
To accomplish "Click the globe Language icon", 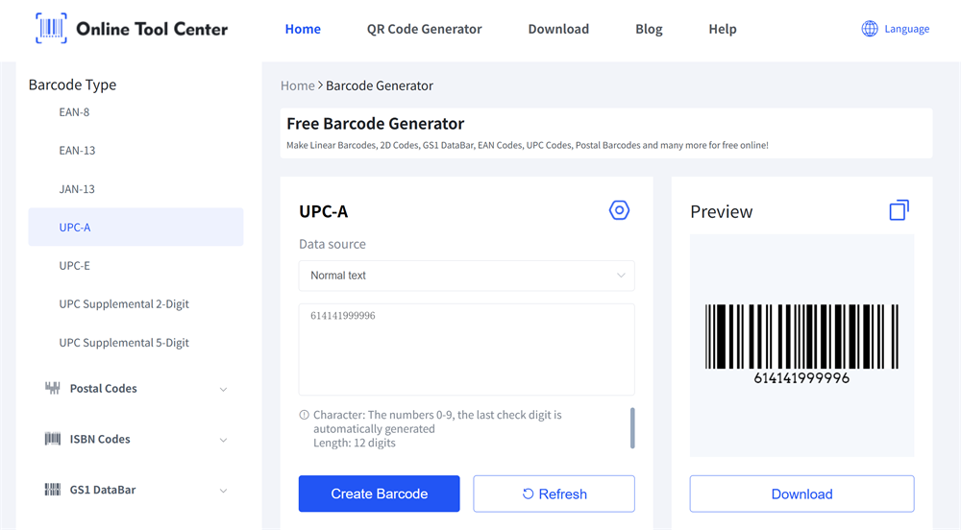I will 870,29.
